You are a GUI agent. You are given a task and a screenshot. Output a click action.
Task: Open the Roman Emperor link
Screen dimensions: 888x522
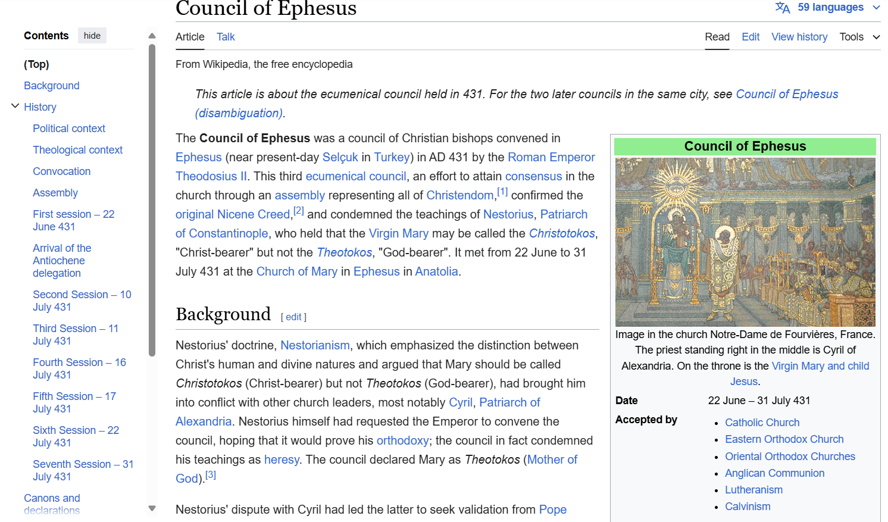pyautogui.click(x=551, y=157)
